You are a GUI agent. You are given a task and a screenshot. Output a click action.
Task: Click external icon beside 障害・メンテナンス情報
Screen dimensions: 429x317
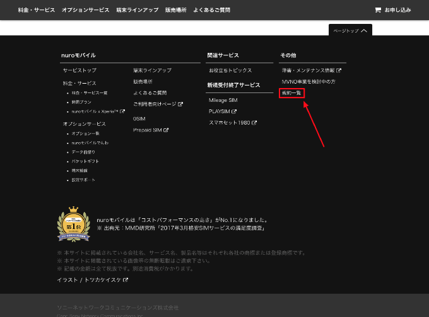coord(339,70)
